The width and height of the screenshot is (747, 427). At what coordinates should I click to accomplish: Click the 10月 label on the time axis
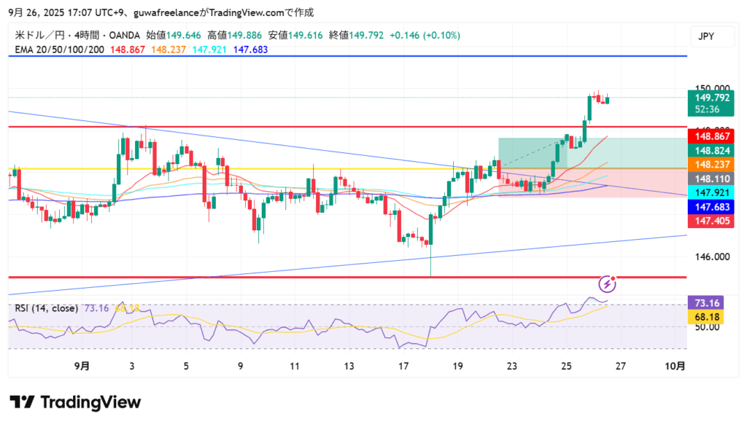click(676, 366)
